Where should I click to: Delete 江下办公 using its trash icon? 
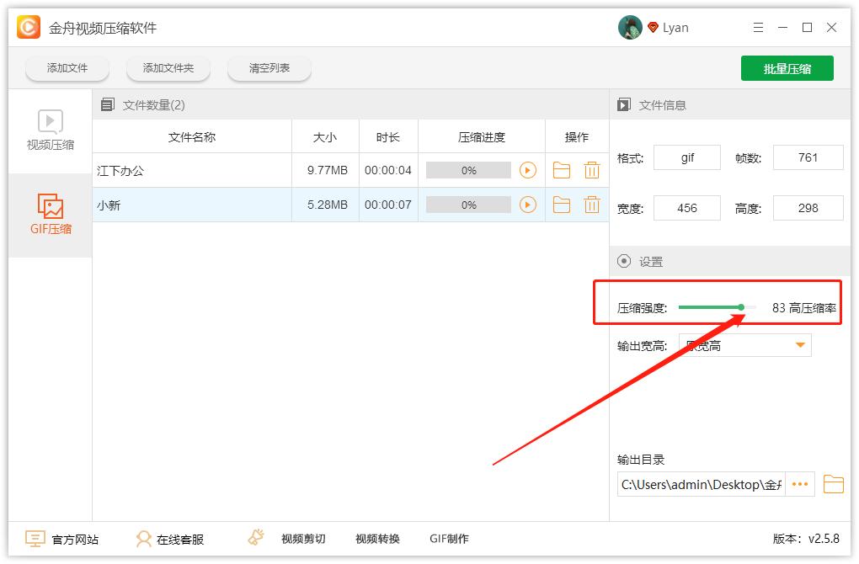(x=592, y=170)
